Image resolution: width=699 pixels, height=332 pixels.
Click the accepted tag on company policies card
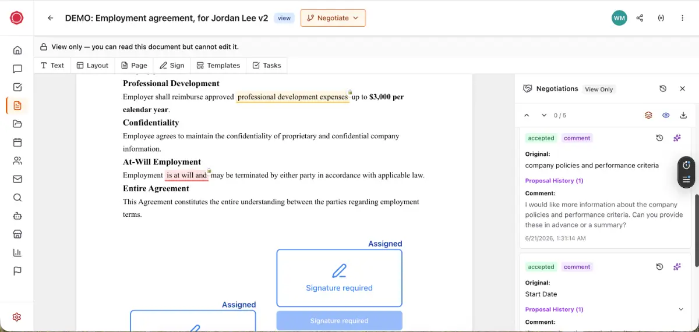click(x=541, y=138)
